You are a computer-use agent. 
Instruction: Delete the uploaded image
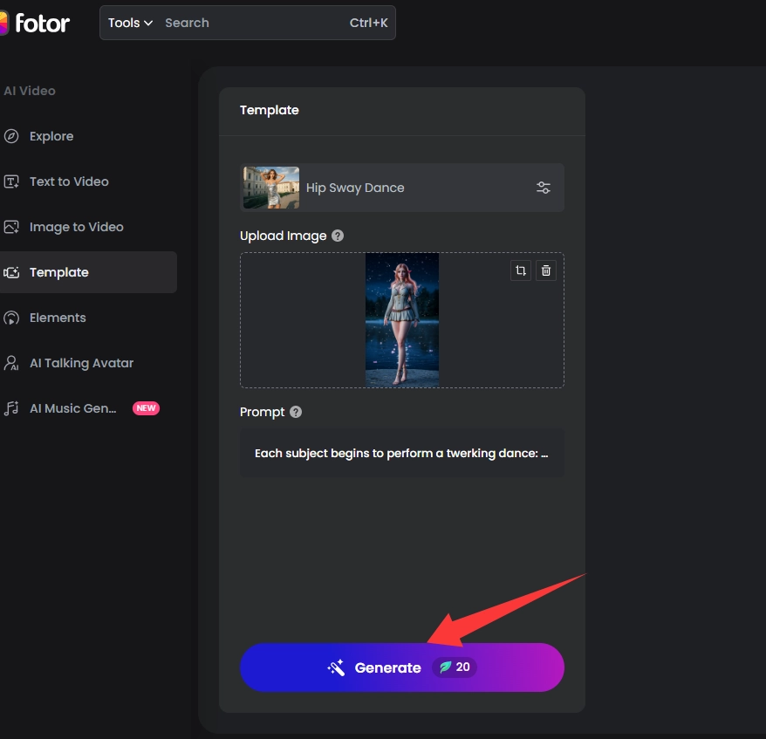pos(546,270)
